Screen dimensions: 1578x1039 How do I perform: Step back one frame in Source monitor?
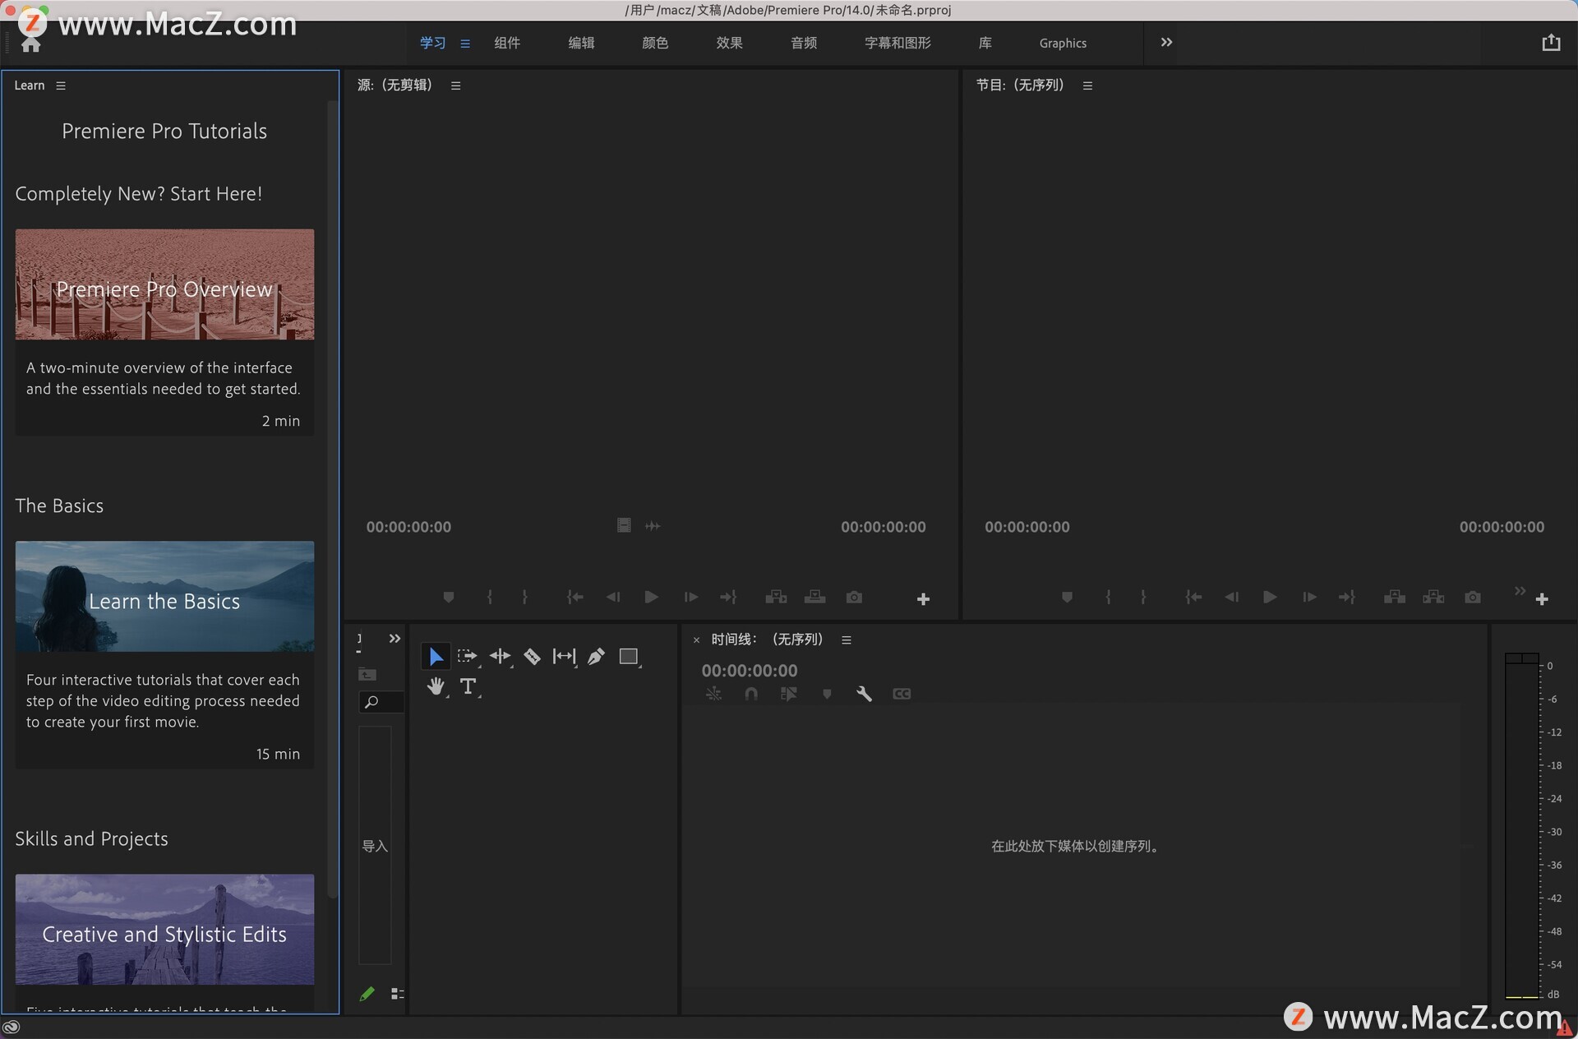tap(613, 598)
